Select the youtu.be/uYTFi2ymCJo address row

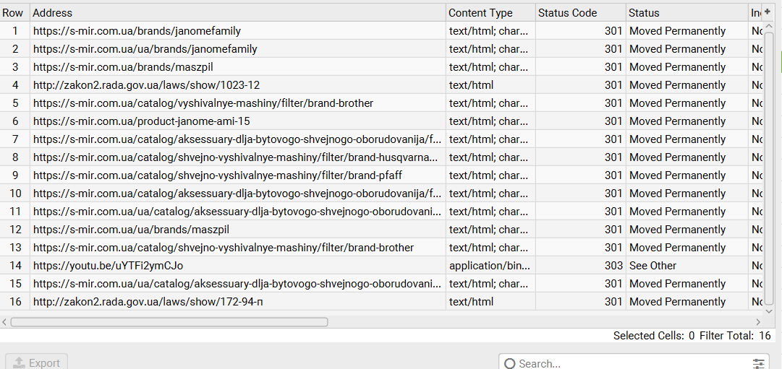click(108, 266)
